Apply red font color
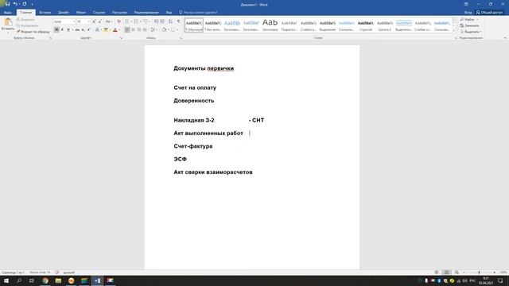Screen dimensions: 509x286 point(115,29)
